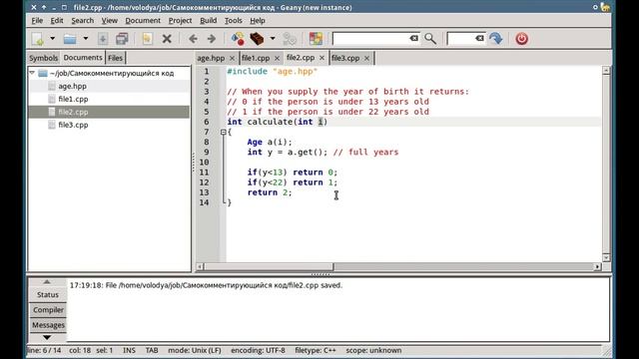Open the Compiler message tab
The width and height of the screenshot is (639, 359).
(x=48, y=310)
